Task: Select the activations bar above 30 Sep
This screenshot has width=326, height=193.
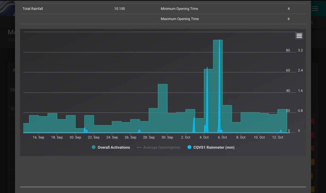Action: click(163, 107)
